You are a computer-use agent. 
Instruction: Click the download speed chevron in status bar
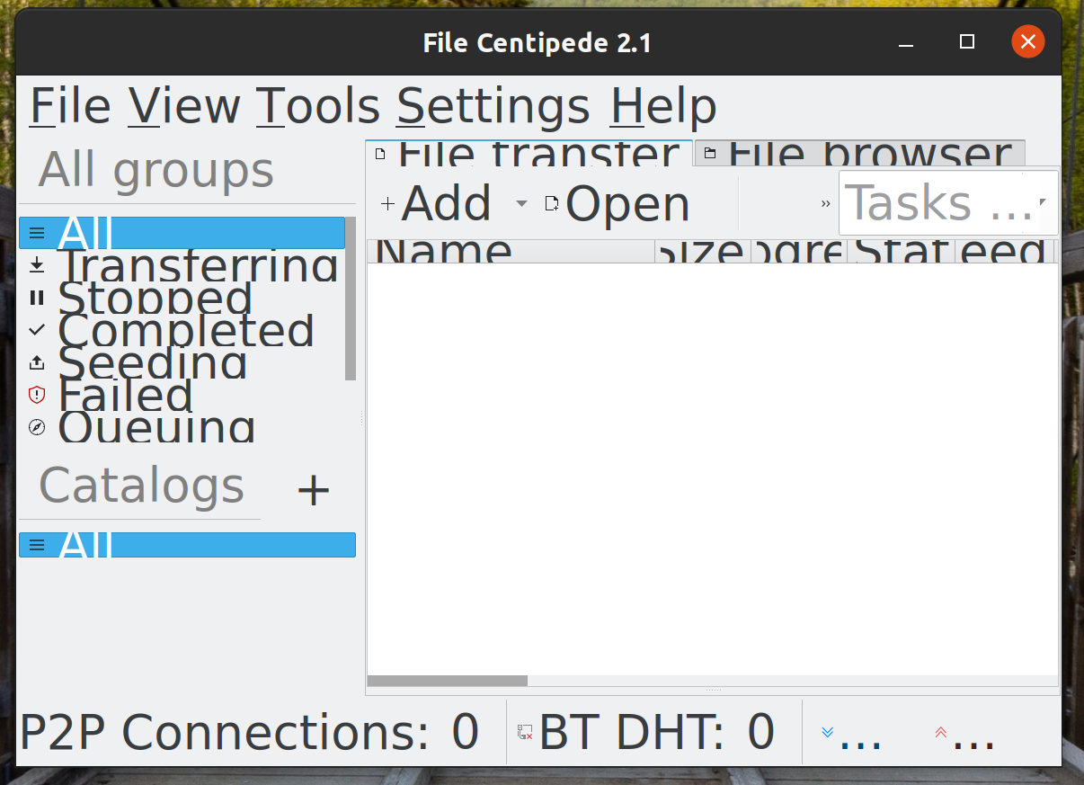click(827, 732)
